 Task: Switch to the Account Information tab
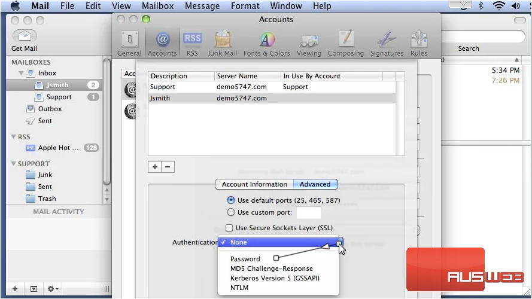(254, 184)
